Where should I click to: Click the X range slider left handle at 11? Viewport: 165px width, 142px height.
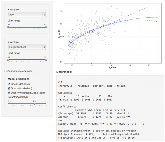click(8, 27)
